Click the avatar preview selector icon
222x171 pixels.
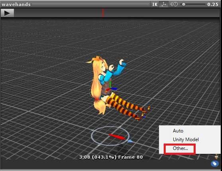[216, 156]
